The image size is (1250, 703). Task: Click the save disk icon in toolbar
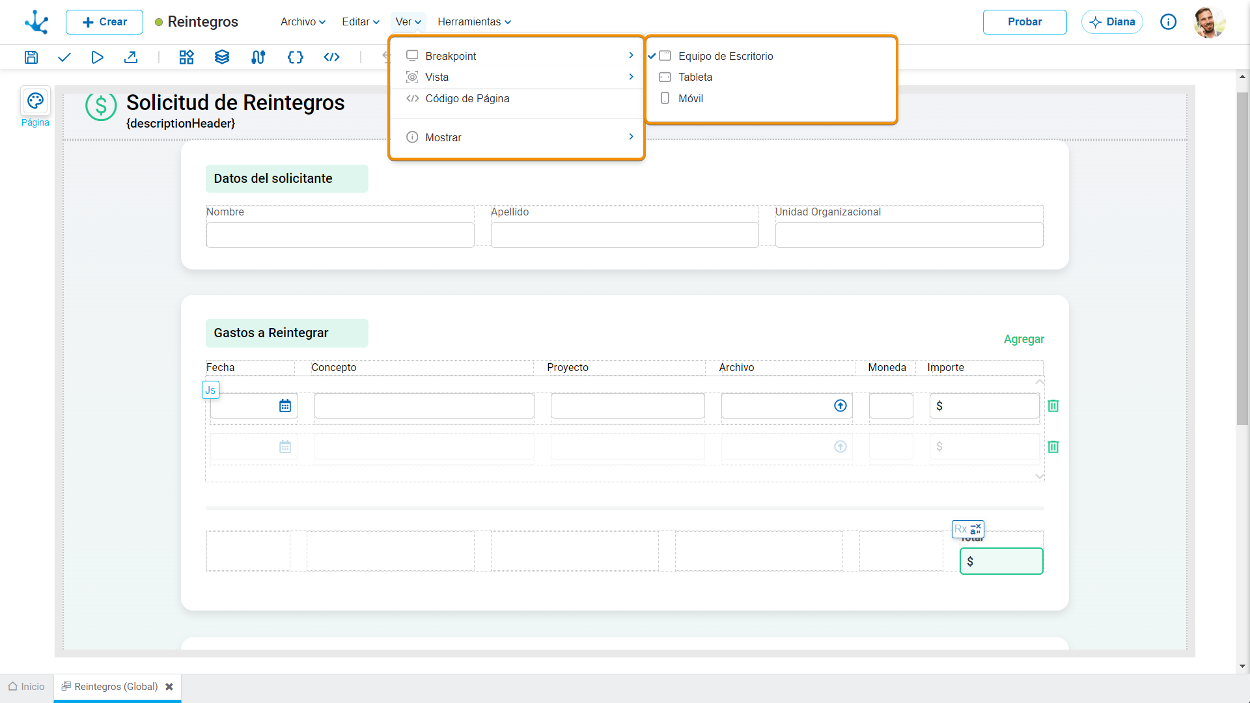click(x=31, y=57)
